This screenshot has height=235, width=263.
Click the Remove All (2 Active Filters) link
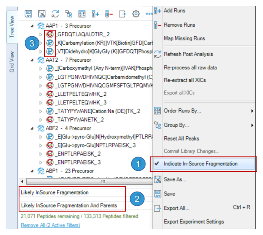click(50, 225)
